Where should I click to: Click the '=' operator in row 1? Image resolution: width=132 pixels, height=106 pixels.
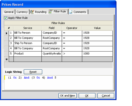tap(72, 33)
